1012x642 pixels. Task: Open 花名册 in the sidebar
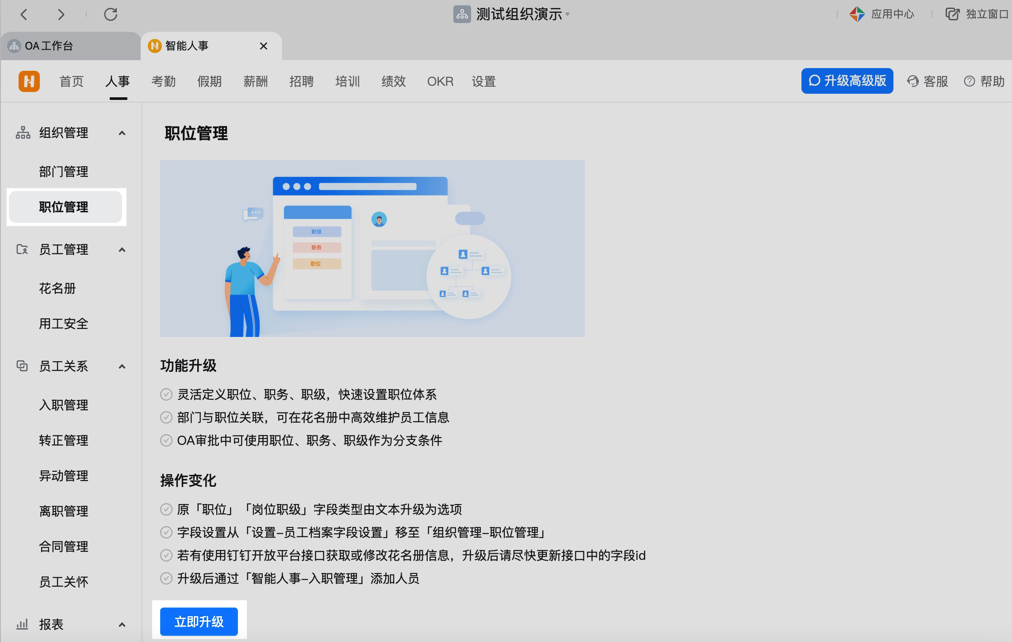click(57, 289)
